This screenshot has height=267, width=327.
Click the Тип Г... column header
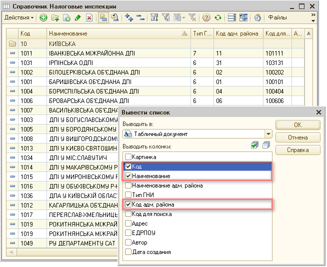202,33
